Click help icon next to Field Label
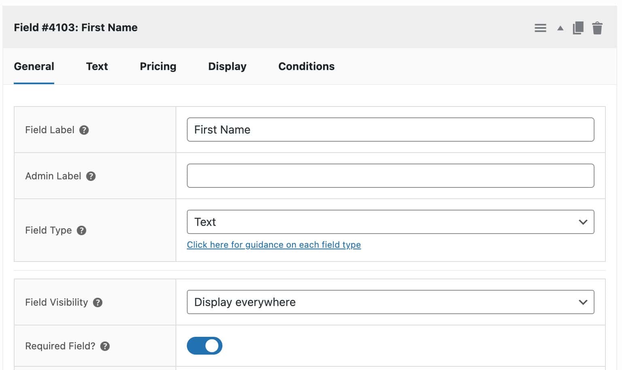This screenshot has width=622, height=370. tap(84, 130)
